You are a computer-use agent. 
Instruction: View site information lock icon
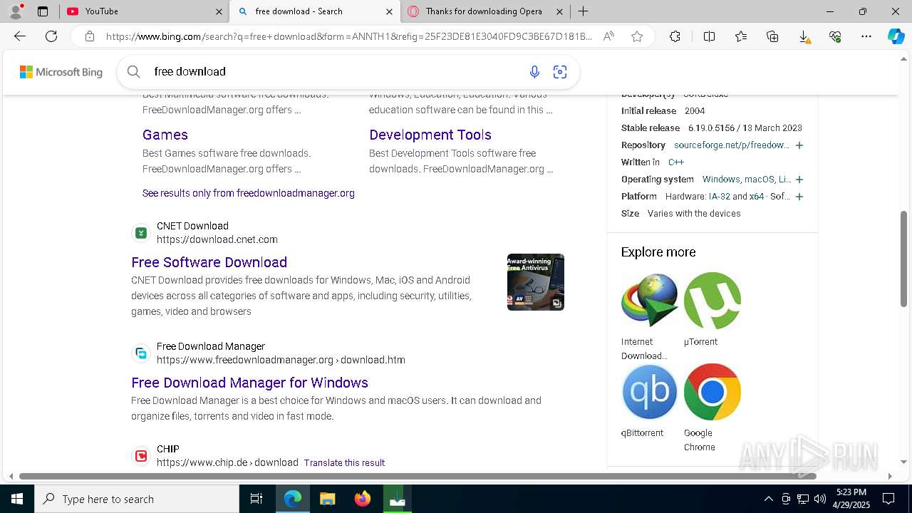(x=90, y=36)
